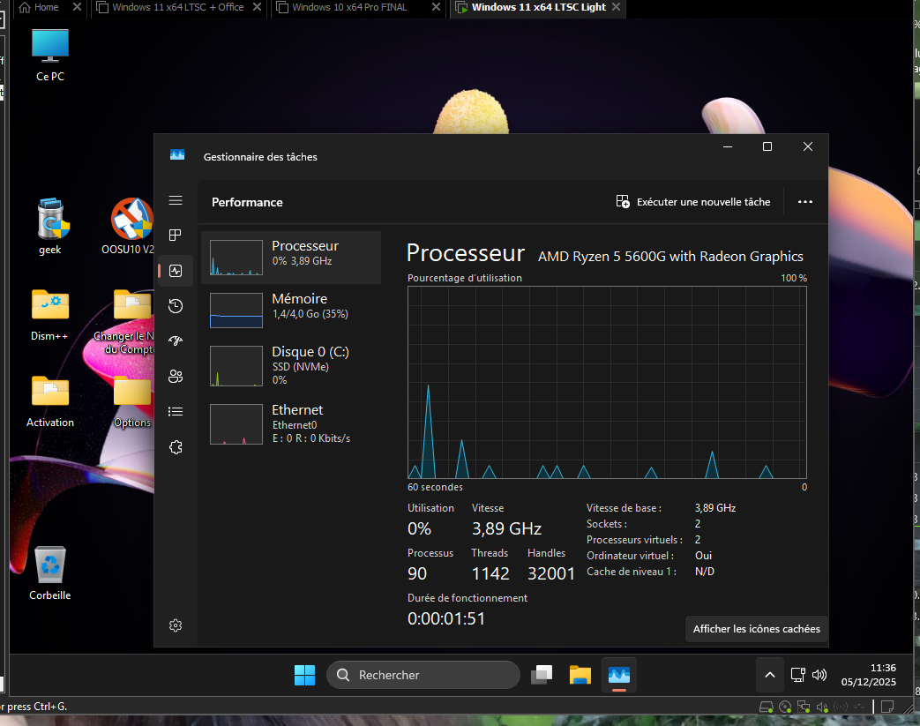Select the Dism++ desktop folder
Viewport: 920px width, 726px height.
50,315
